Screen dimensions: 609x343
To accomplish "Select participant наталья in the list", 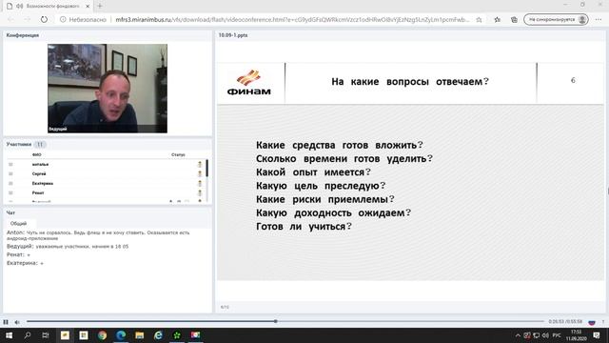I will pos(40,164).
